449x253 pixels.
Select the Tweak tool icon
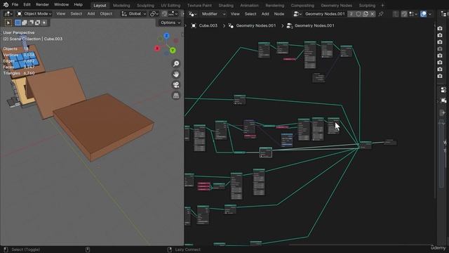[x=8, y=22]
